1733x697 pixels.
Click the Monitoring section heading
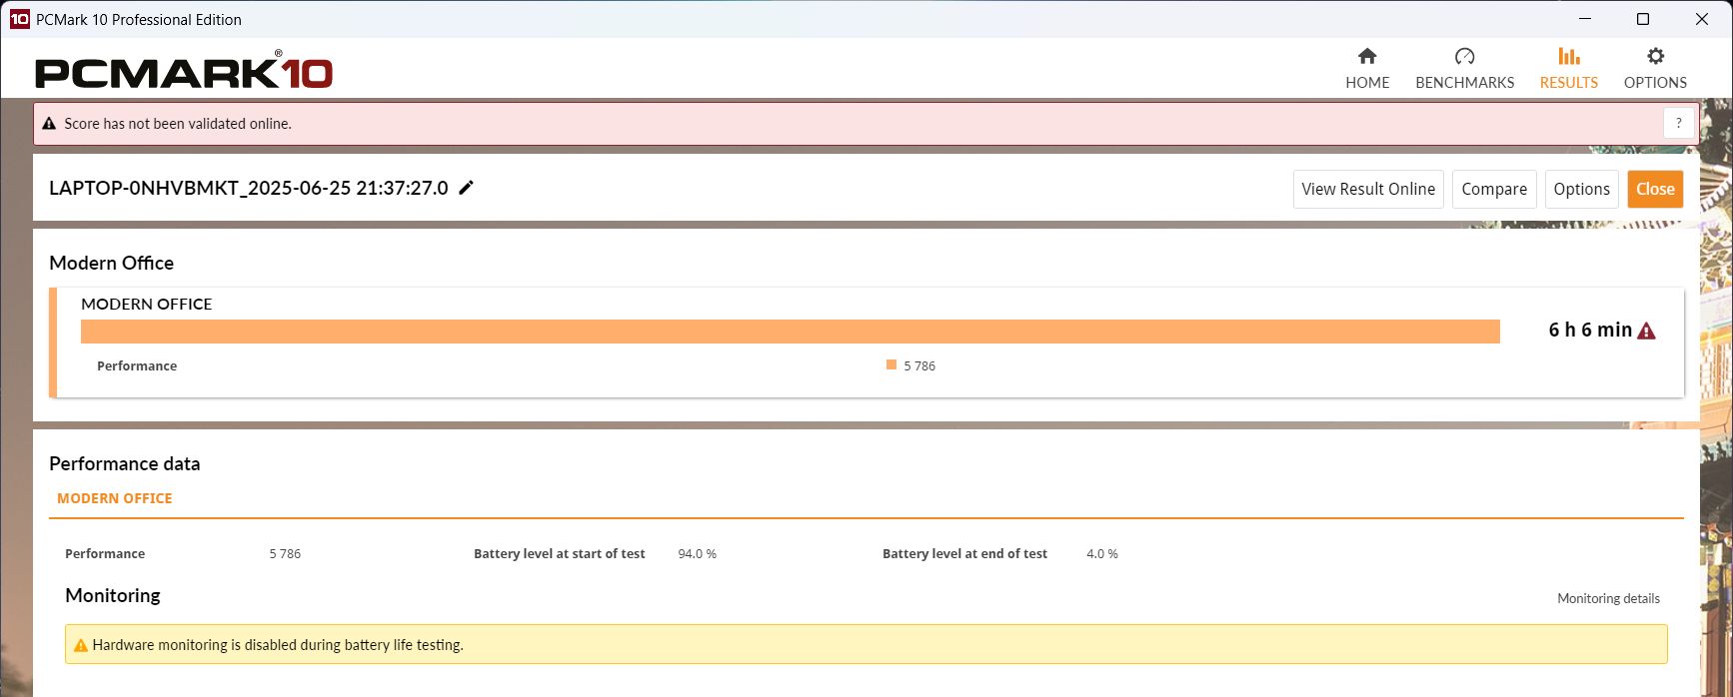tap(113, 595)
